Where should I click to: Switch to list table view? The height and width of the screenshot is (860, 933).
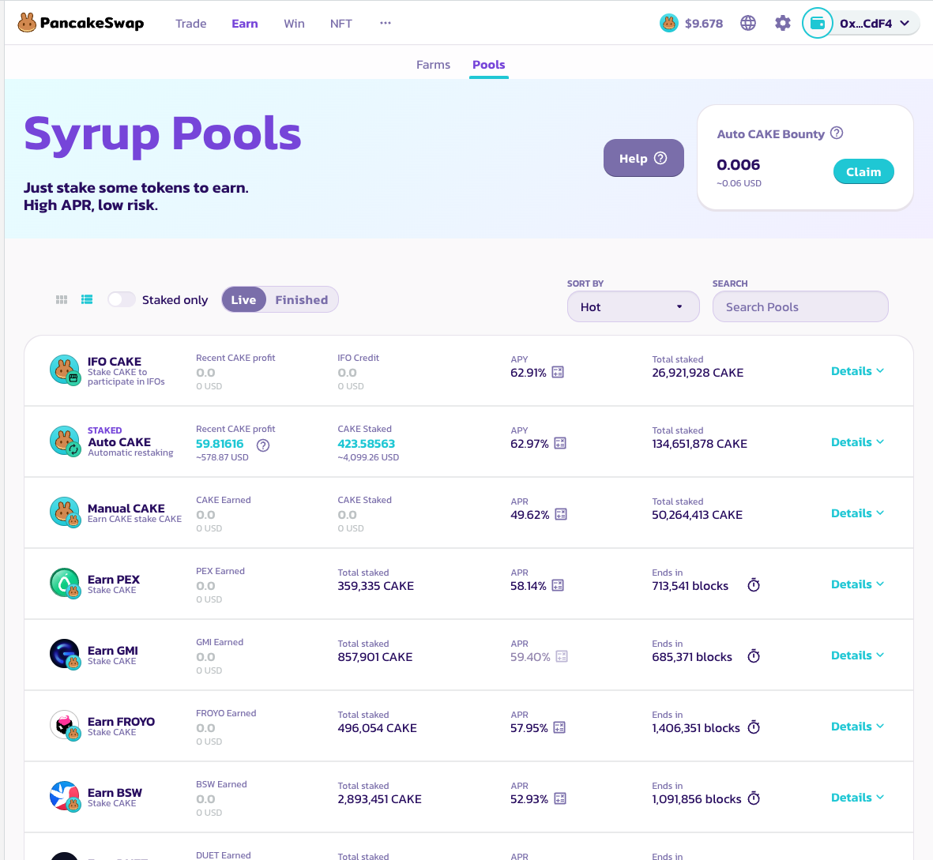pos(87,300)
